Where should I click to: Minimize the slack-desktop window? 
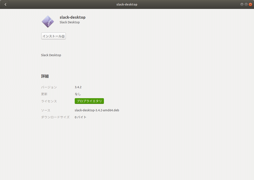(x=242, y=4)
